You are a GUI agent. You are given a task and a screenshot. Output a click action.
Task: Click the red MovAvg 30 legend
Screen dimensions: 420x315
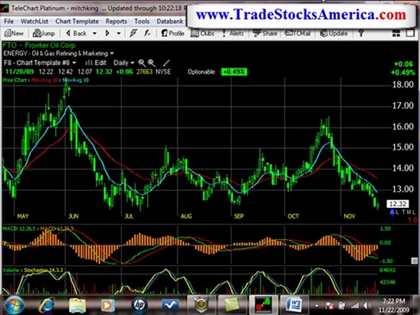[x=45, y=80]
